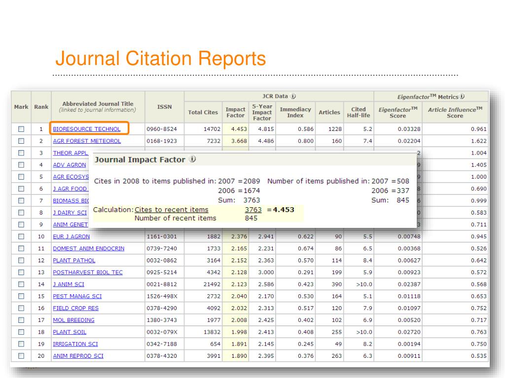Click the impact factor value 3.668

(x=239, y=141)
